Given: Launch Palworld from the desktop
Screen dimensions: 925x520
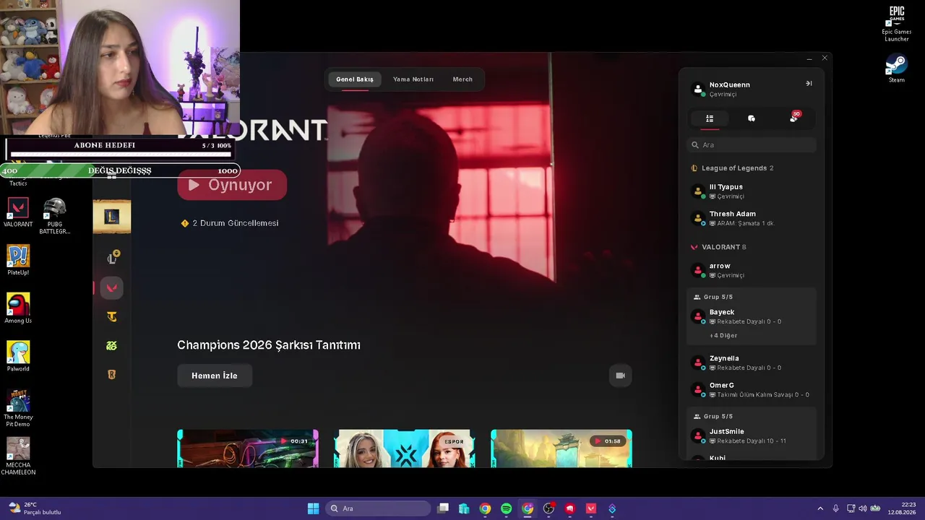Looking at the screenshot, I should tap(18, 357).
